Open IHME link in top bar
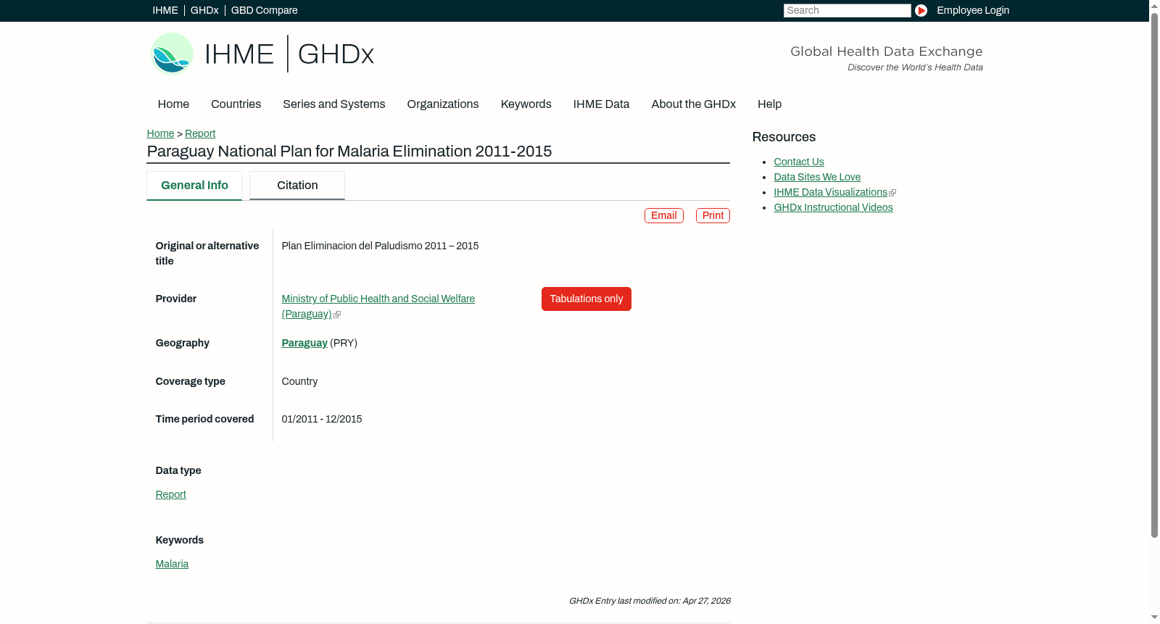The image size is (1160, 624). click(165, 10)
